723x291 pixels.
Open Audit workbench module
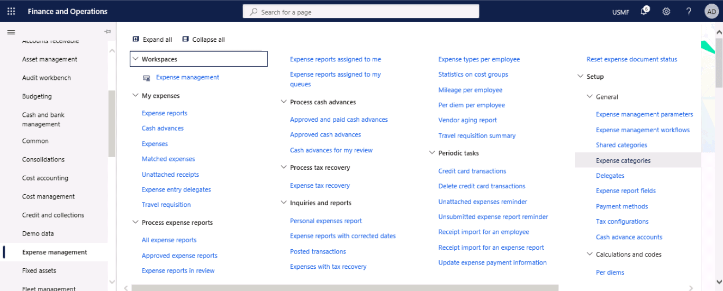(47, 78)
